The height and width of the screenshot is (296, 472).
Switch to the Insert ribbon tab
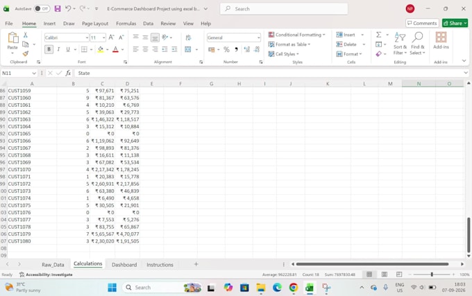coord(49,24)
